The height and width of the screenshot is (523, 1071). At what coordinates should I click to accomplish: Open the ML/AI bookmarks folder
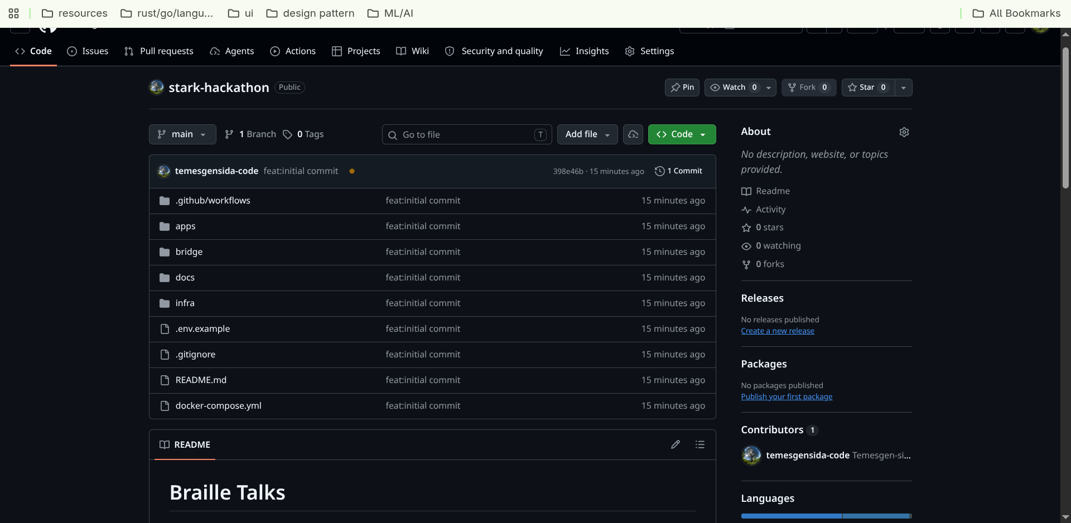coord(390,13)
